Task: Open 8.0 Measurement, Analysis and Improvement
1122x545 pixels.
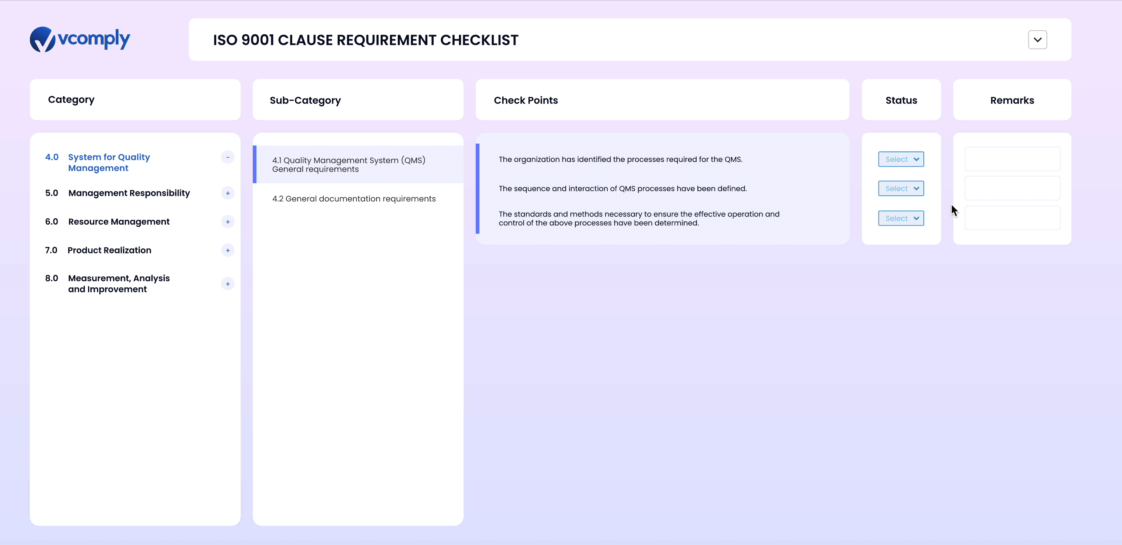Action: (118, 283)
